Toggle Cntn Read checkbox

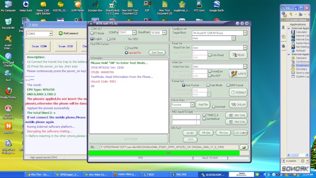(210, 55)
